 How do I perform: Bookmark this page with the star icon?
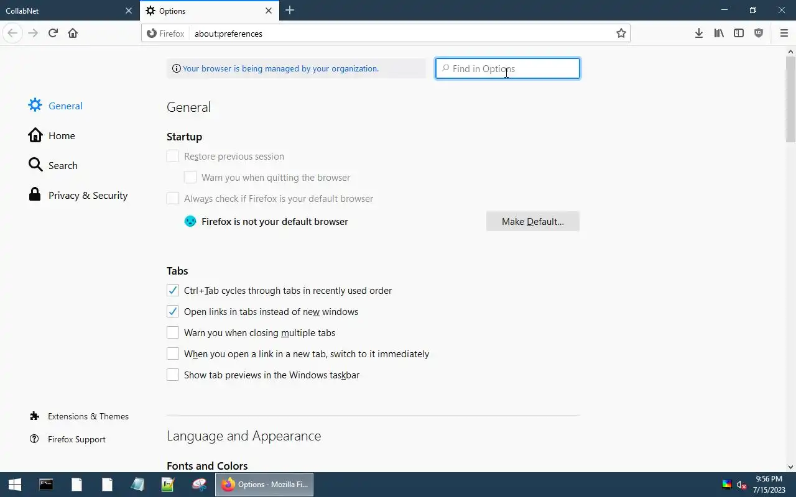coord(621,34)
